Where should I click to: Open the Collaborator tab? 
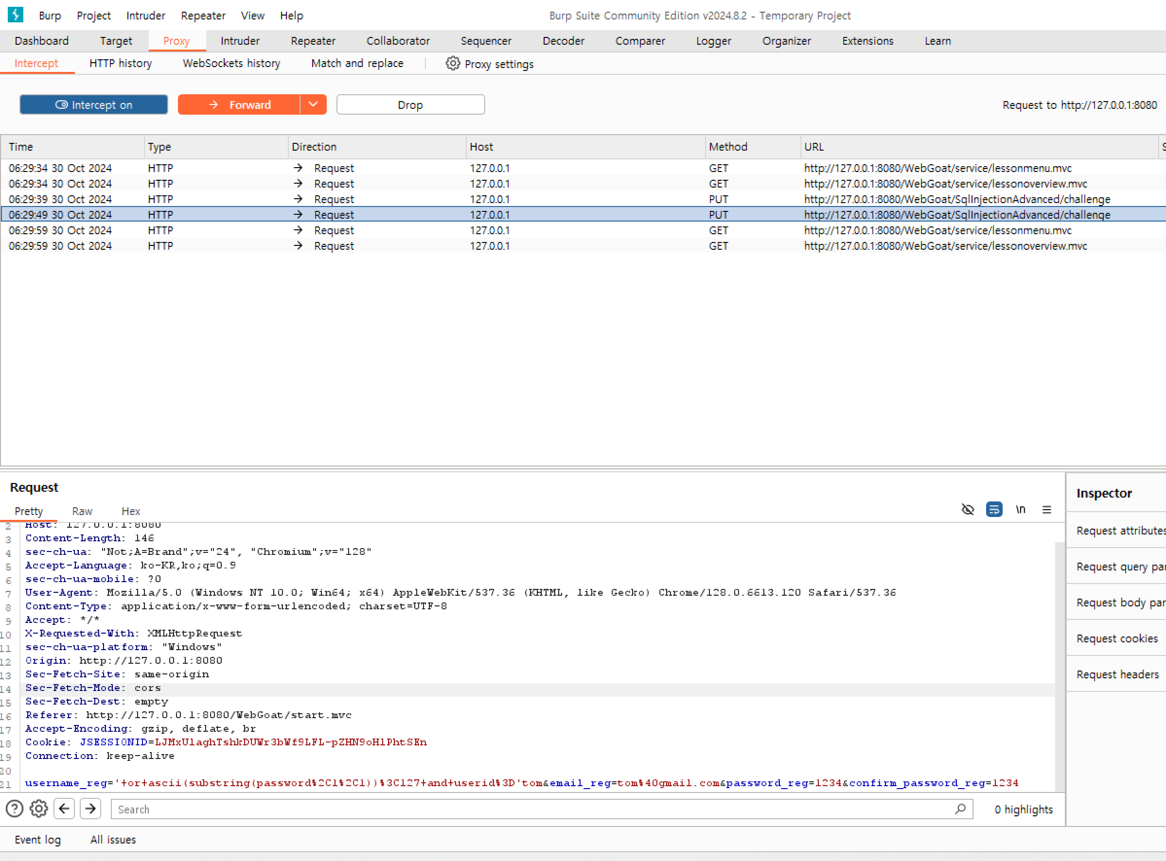(x=398, y=41)
